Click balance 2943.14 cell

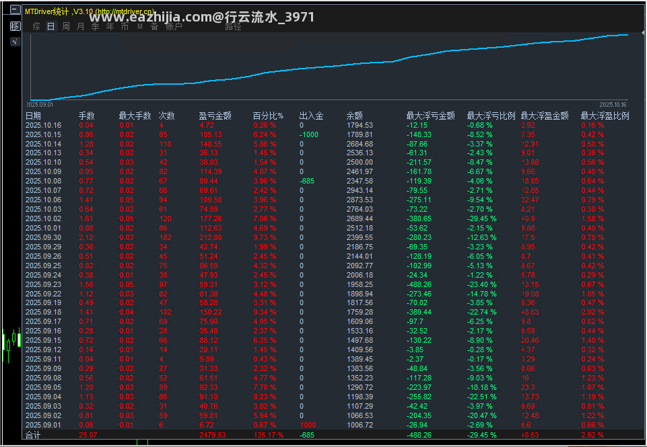pyautogui.click(x=360, y=190)
